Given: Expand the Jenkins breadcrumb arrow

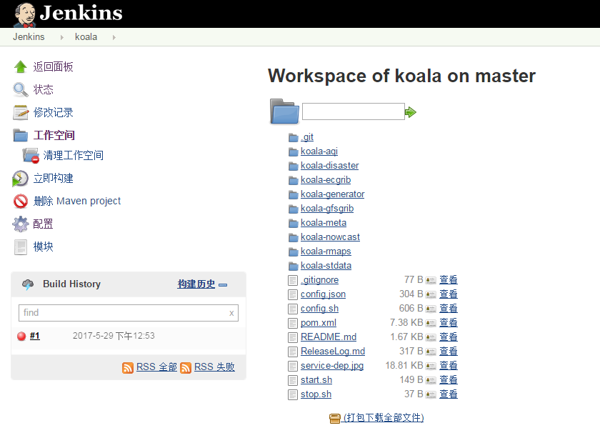Looking at the screenshot, I should (x=61, y=37).
